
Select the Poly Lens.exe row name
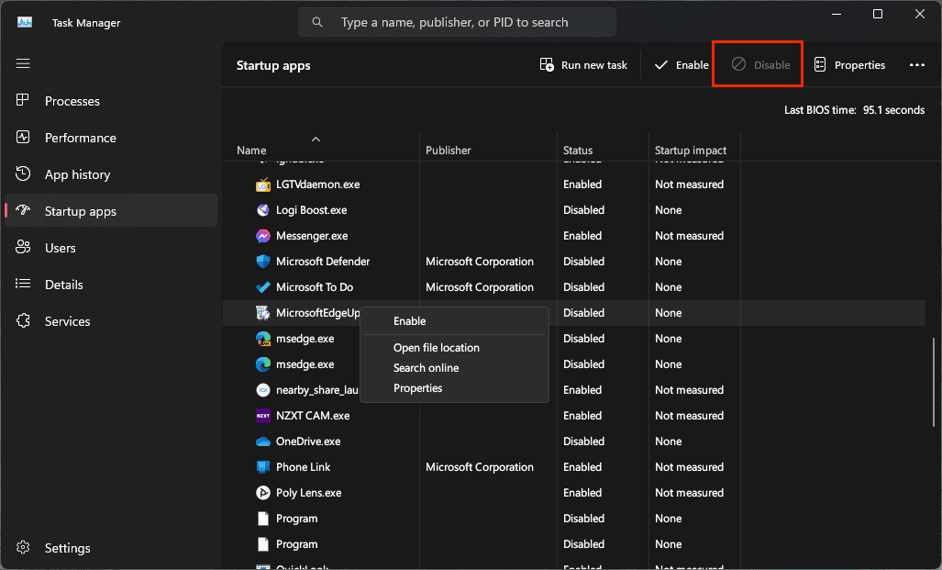[309, 493]
